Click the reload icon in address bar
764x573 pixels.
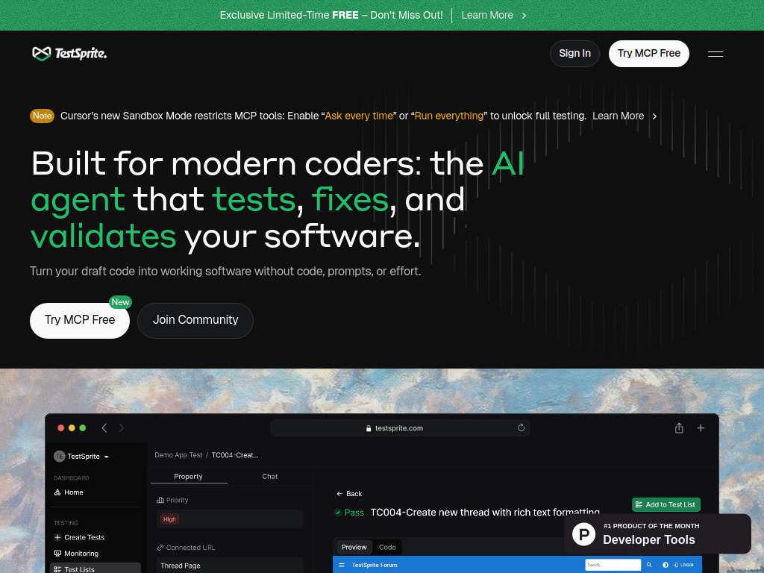pyautogui.click(x=521, y=428)
